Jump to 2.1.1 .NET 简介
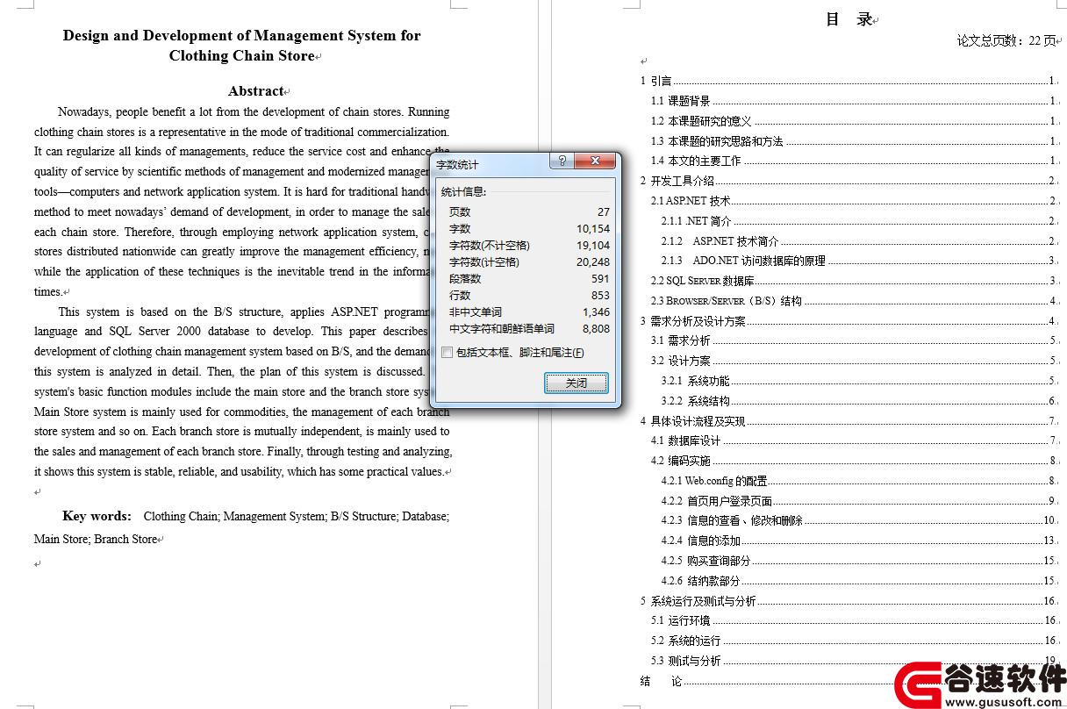The image size is (1067, 709). click(x=859, y=221)
